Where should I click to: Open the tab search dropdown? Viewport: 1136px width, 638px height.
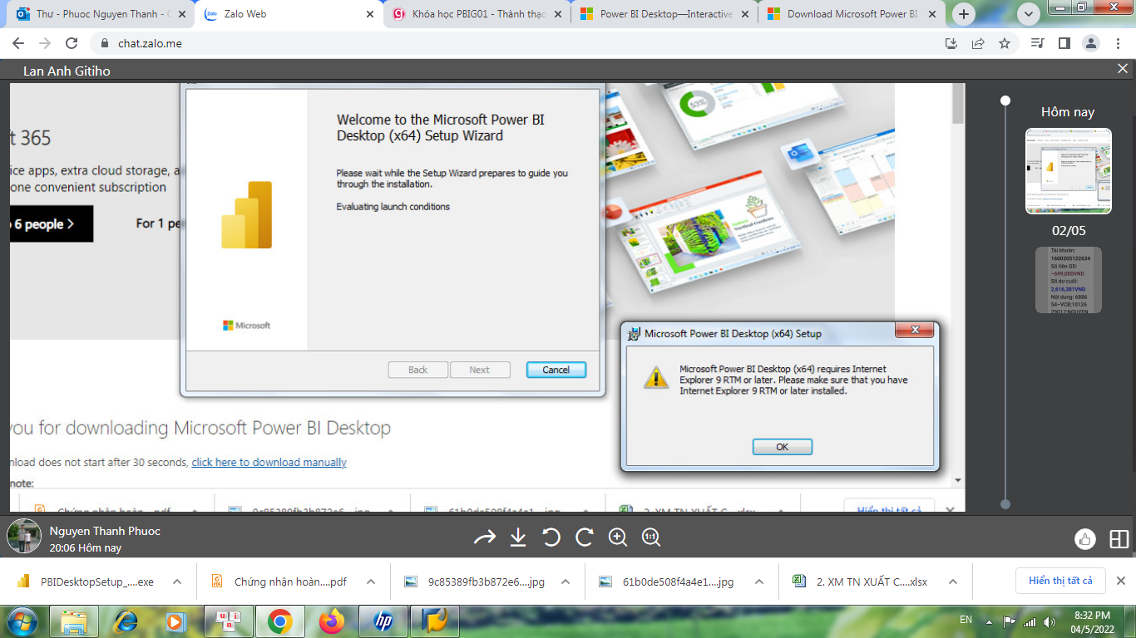1030,13
